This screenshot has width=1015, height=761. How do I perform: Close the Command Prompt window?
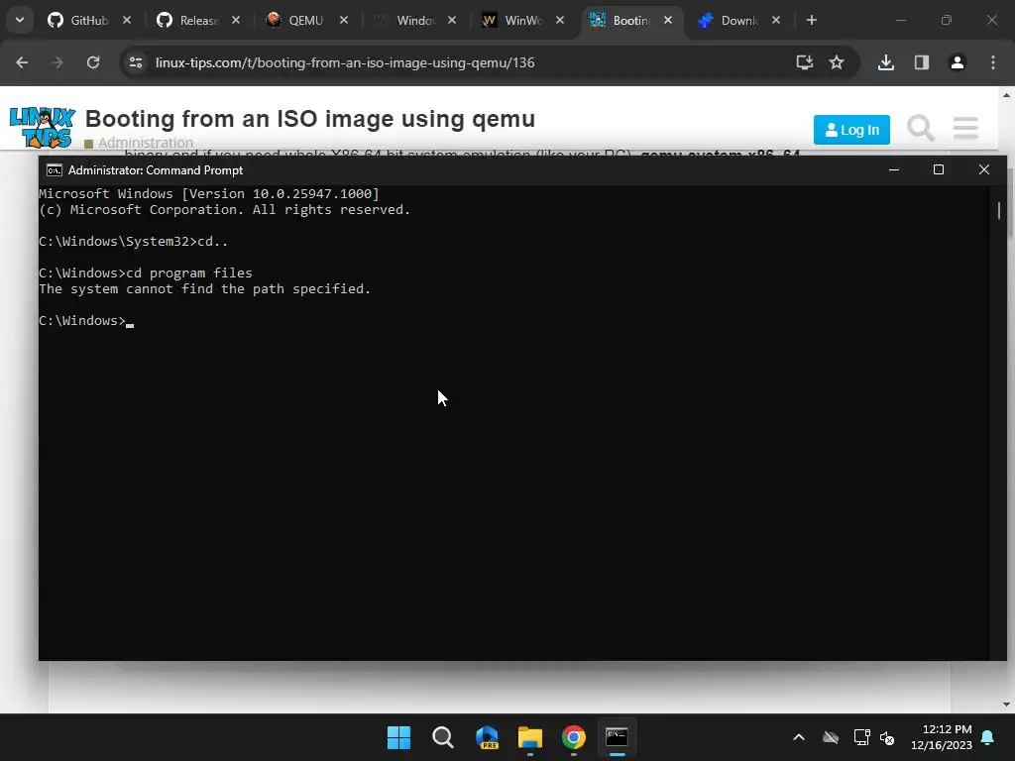(984, 169)
